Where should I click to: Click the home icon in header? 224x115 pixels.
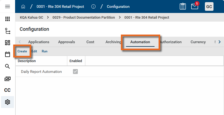coord(23,6)
